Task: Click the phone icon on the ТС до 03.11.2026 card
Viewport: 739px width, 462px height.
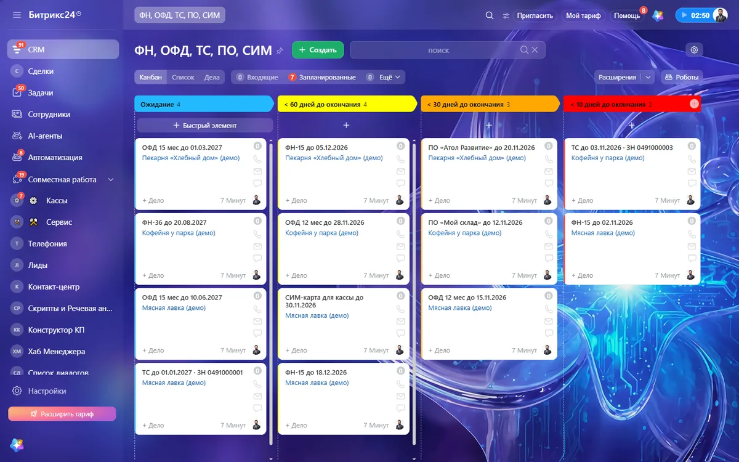Action: [x=692, y=159]
